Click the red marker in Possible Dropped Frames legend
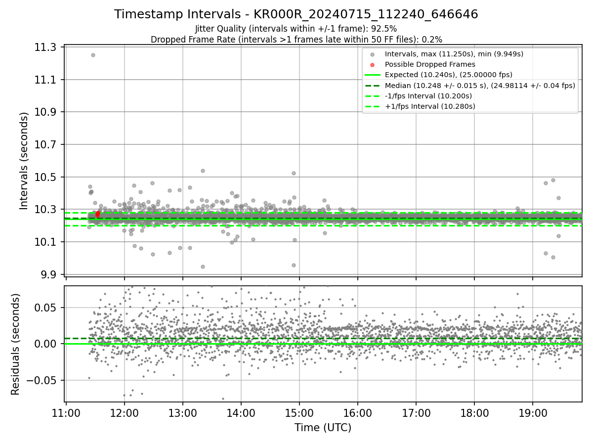Image resolution: width=593 pixels, height=445 pixels. coord(373,65)
